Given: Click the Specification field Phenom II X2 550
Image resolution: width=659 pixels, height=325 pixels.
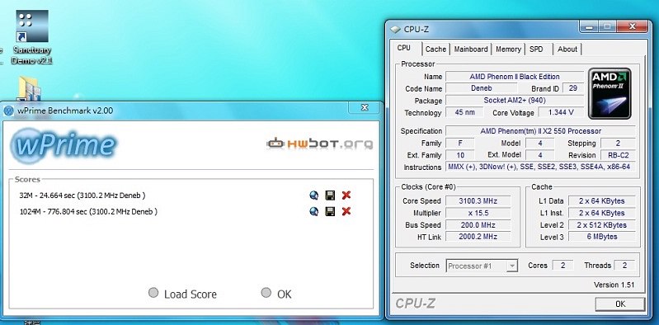Looking at the screenshot, I should coord(540,131).
